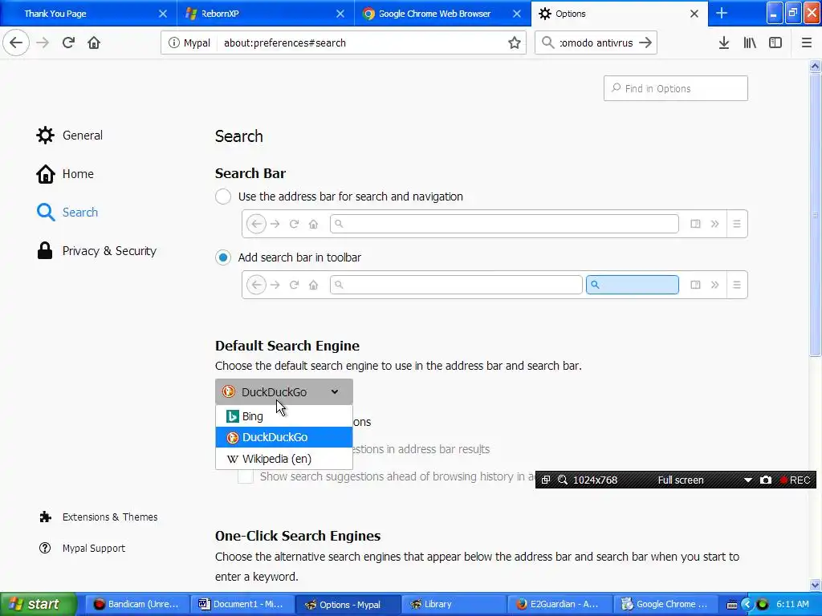Close the Options tab

(694, 14)
